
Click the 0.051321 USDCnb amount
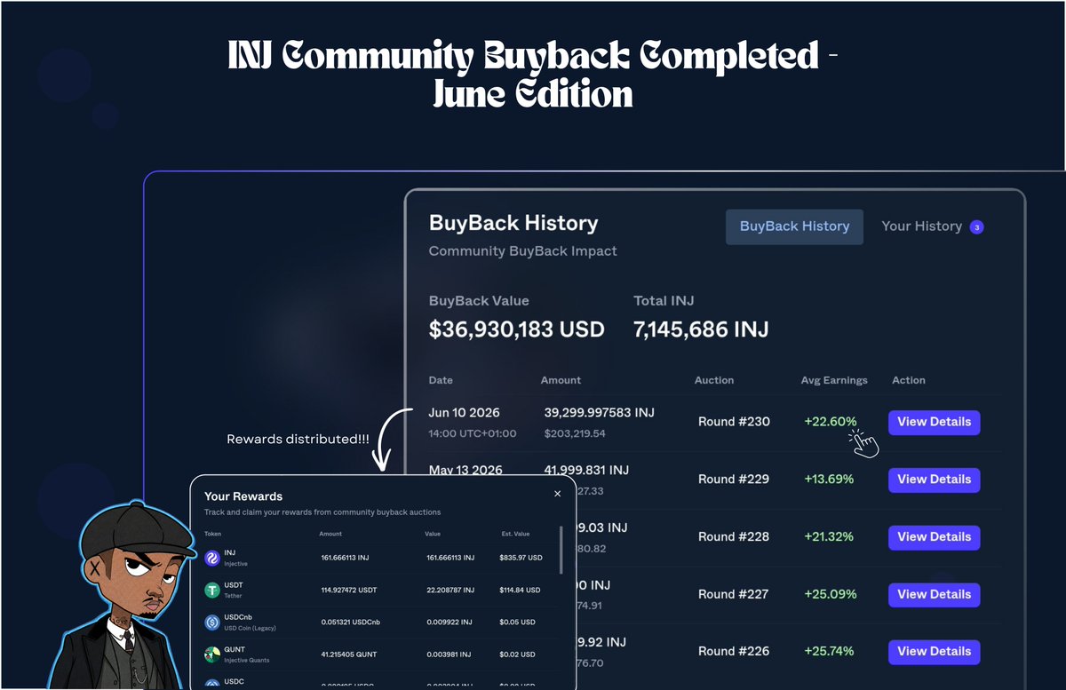pyautogui.click(x=351, y=623)
